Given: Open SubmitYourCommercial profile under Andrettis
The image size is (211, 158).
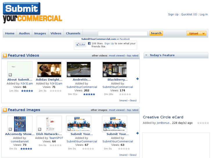Looking at the screenshot, I should click(82, 87).
